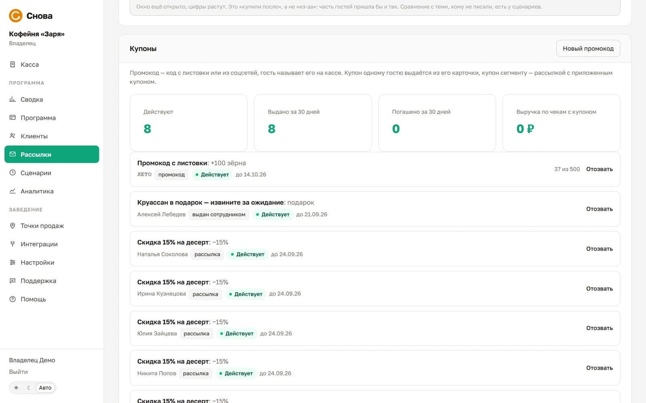Click the Круассан в подарок coupon title
The height and width of the screenshot is (403, 646).
pos(211,202)
